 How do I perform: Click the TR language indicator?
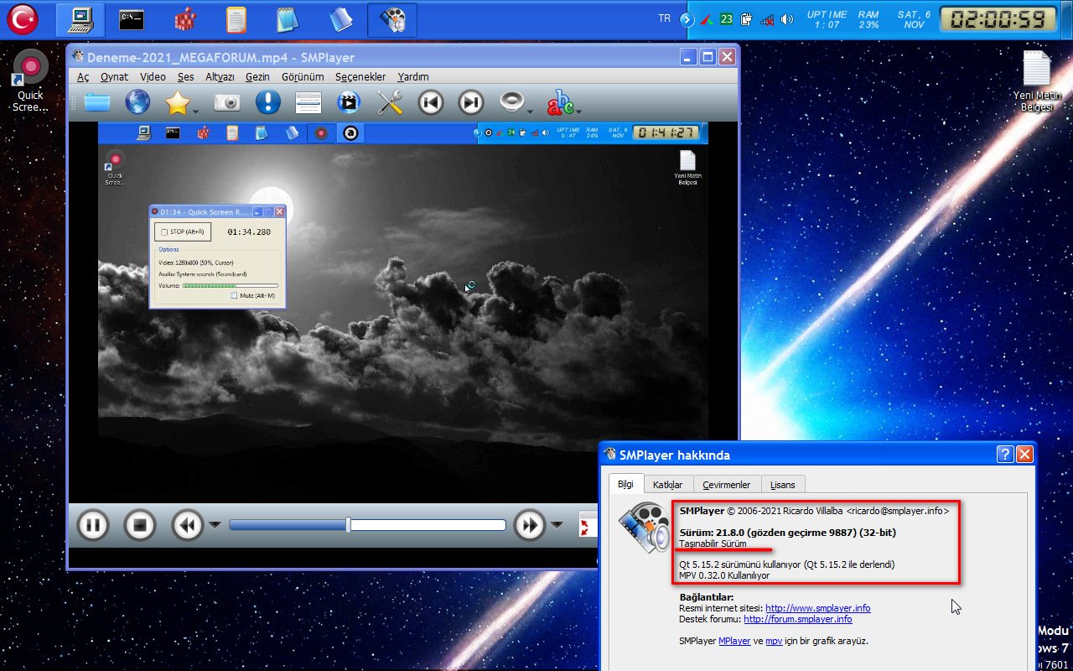[x=665, y=18]
